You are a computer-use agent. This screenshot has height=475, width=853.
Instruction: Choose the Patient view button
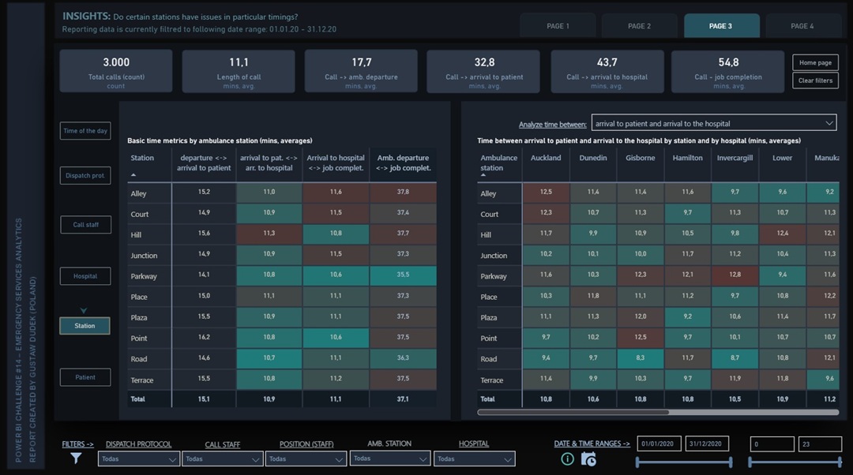click(85, 377)
